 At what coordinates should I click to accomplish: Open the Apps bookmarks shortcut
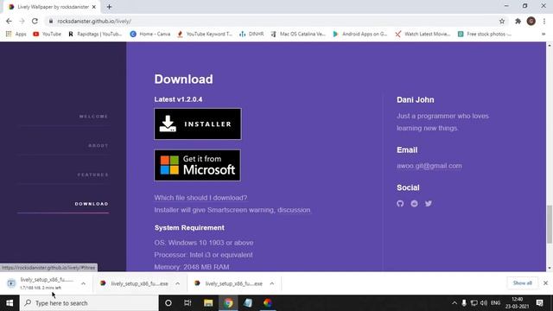click(16, 34)
